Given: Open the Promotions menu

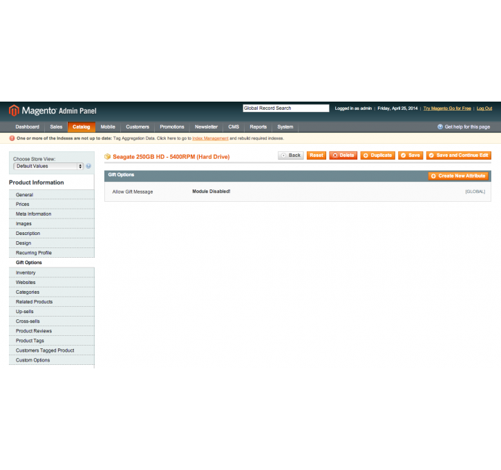Looking at the screenshot, I should click(x=172, y=127).
